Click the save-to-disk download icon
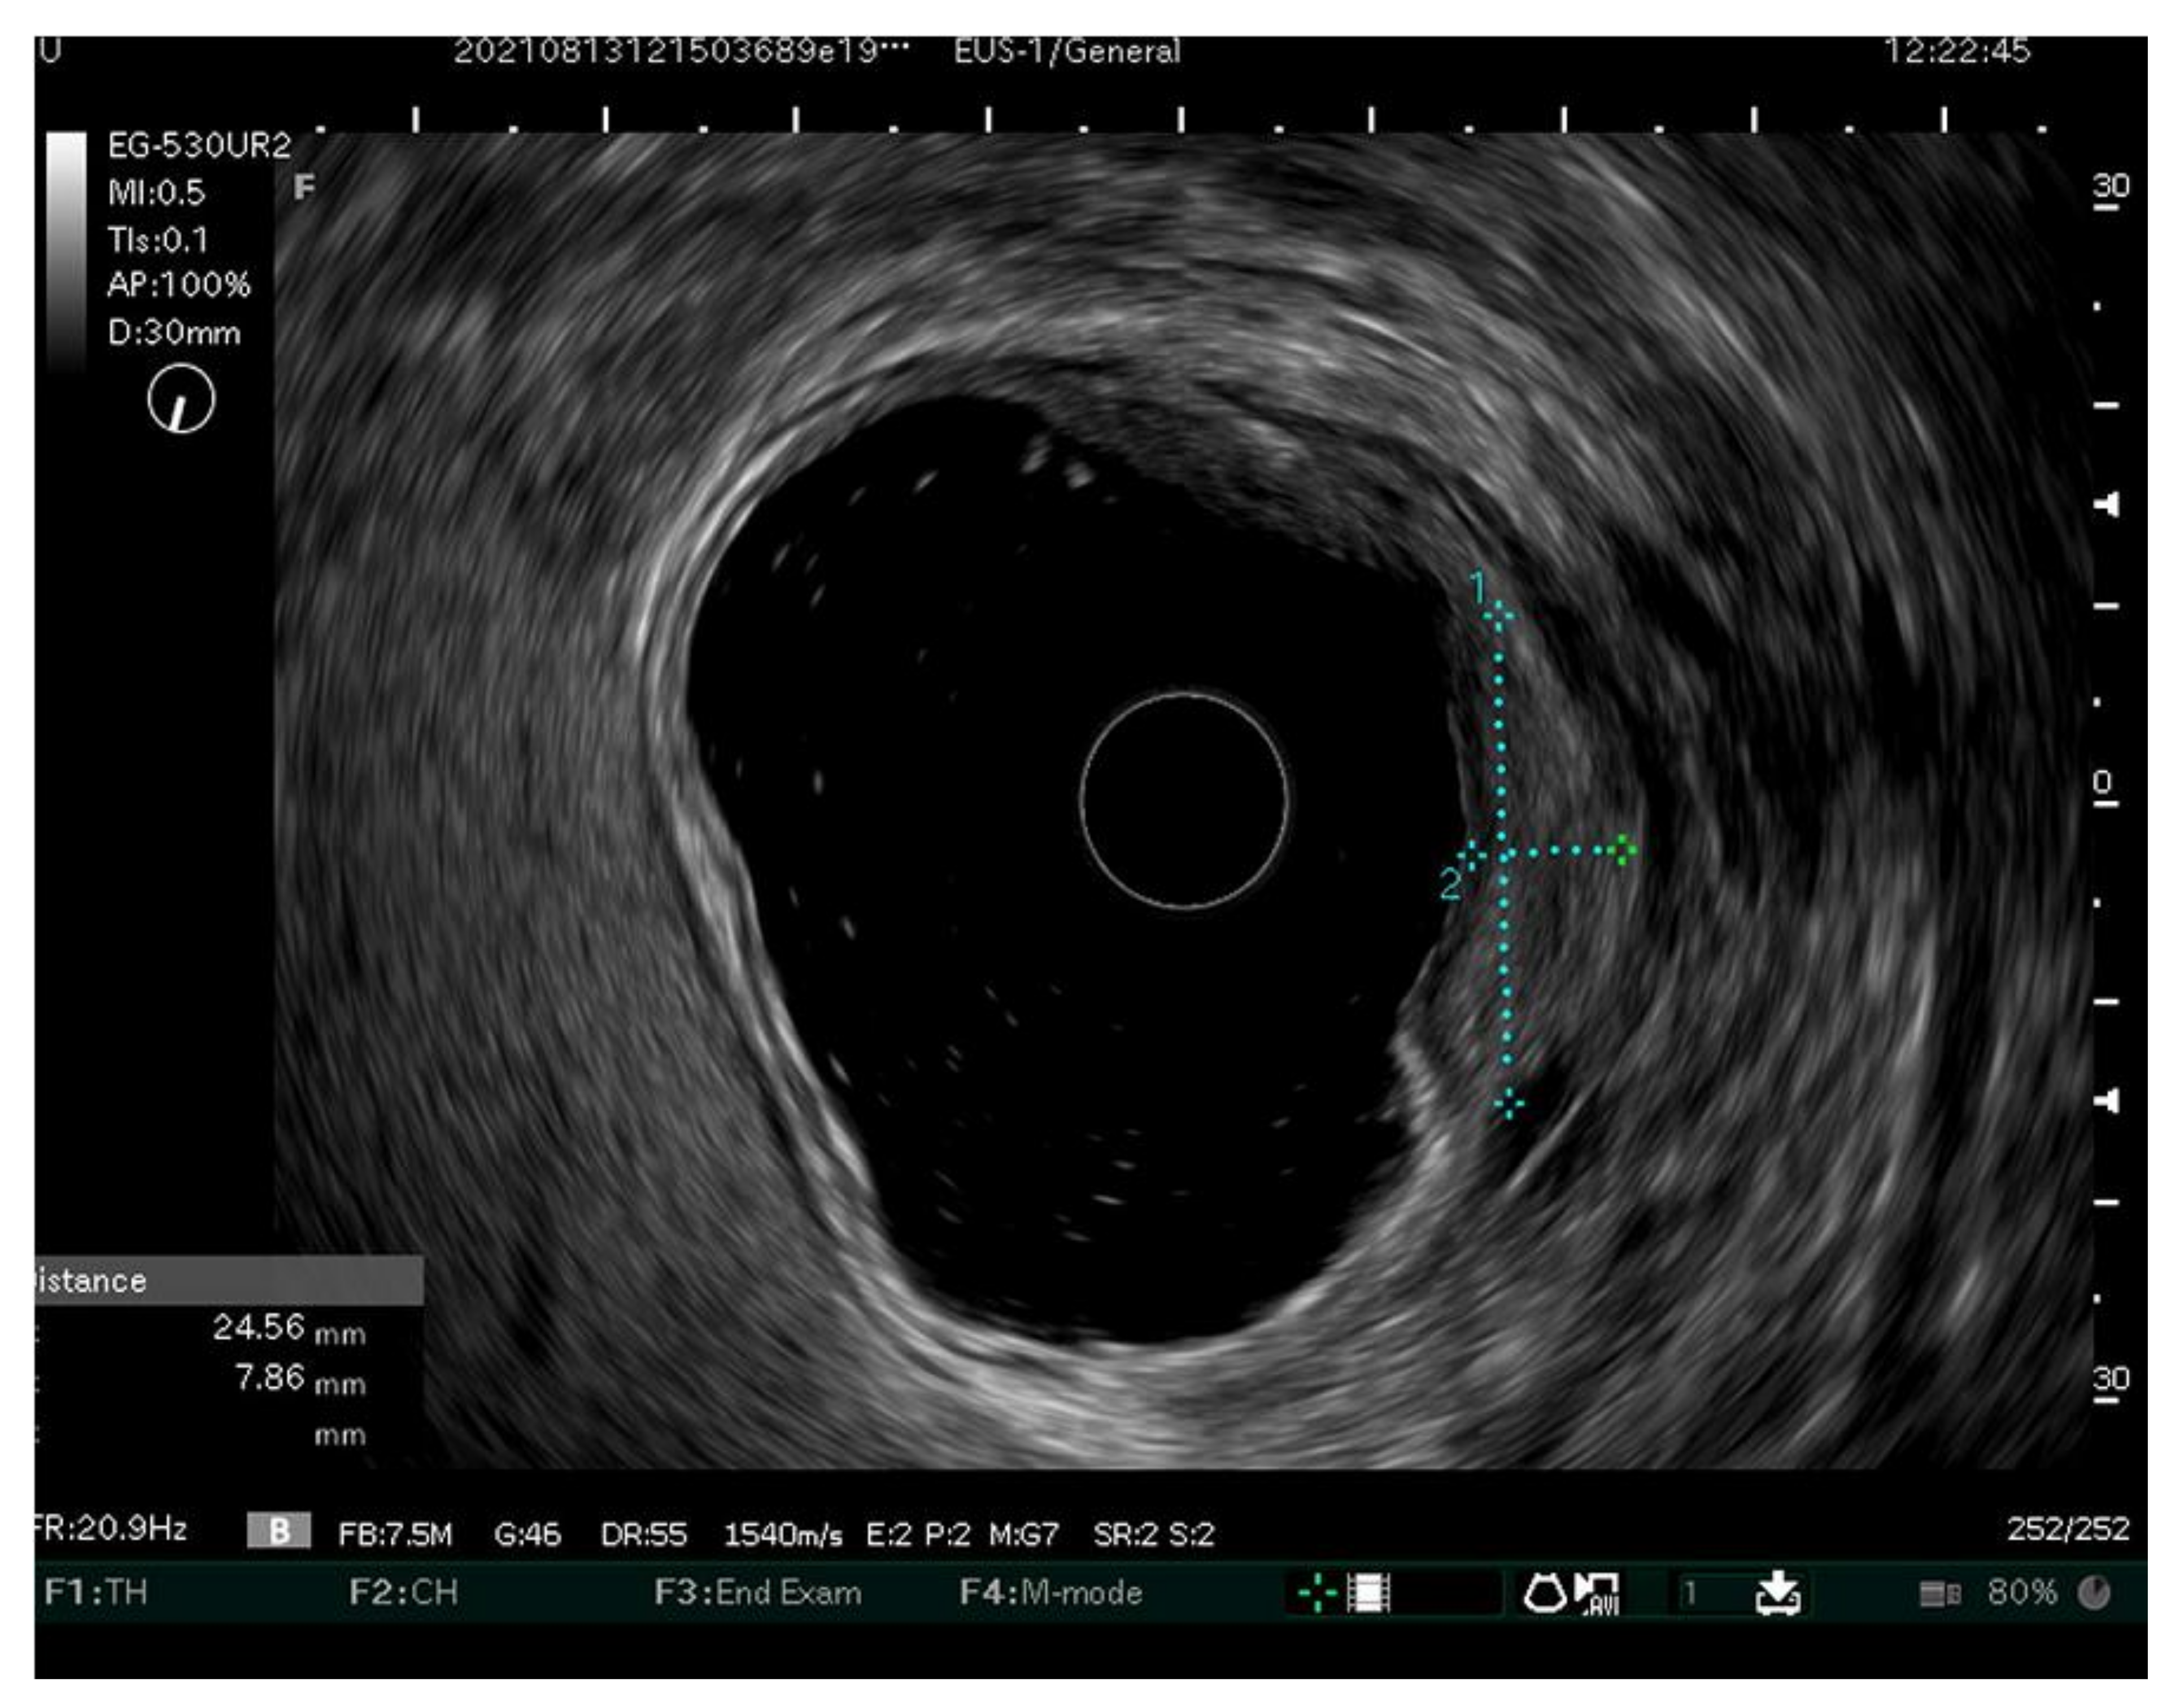This screenshot has height=1708, width=2184. coord(1778,1592)
